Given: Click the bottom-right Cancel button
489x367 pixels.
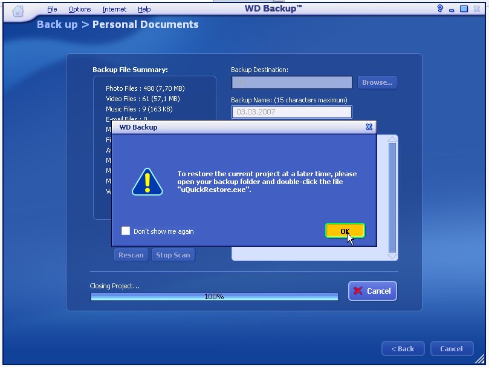Looking at the screenshot, I should 452,349.
